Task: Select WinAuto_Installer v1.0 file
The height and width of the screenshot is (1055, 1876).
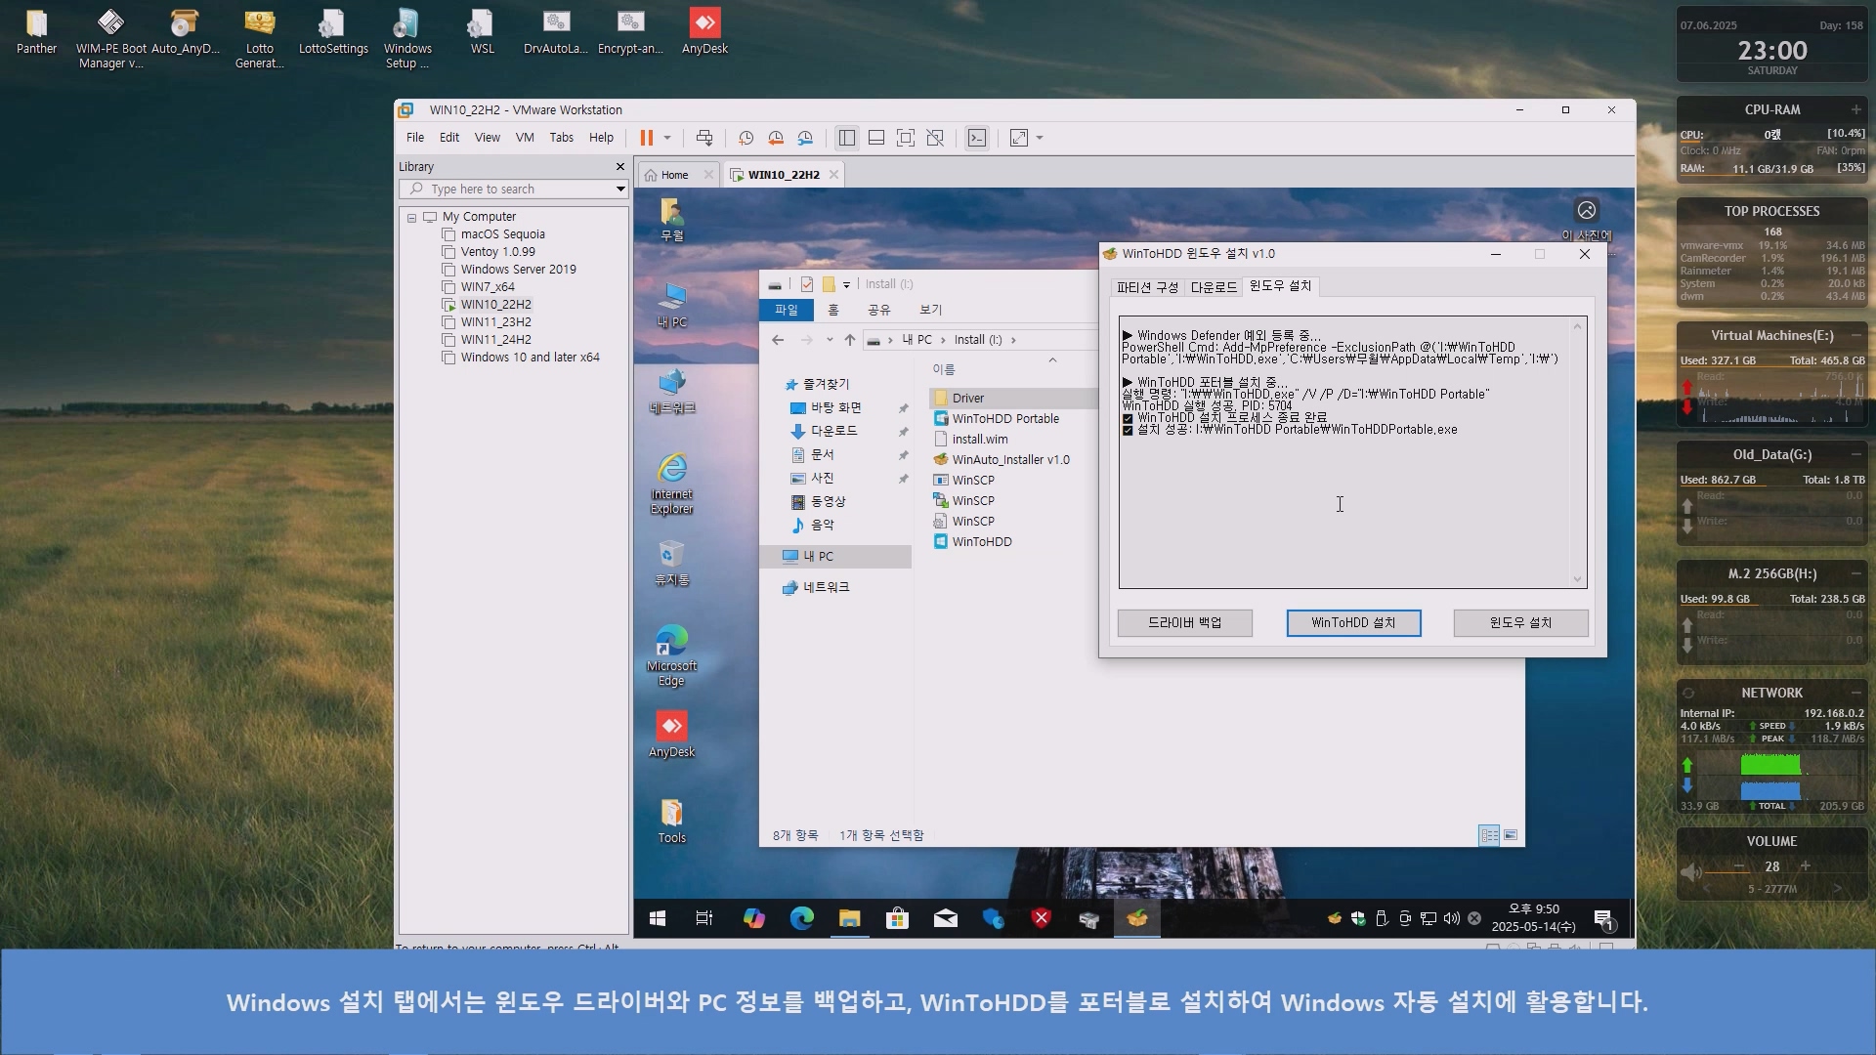Action: pos(1010,460)
